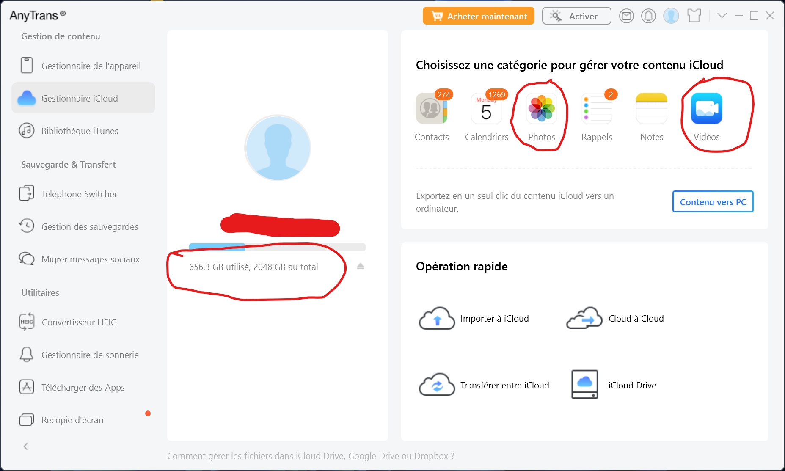
Task: Click the Importer à iCloud label
Action: pyautogui.click(x=495, y=318)
